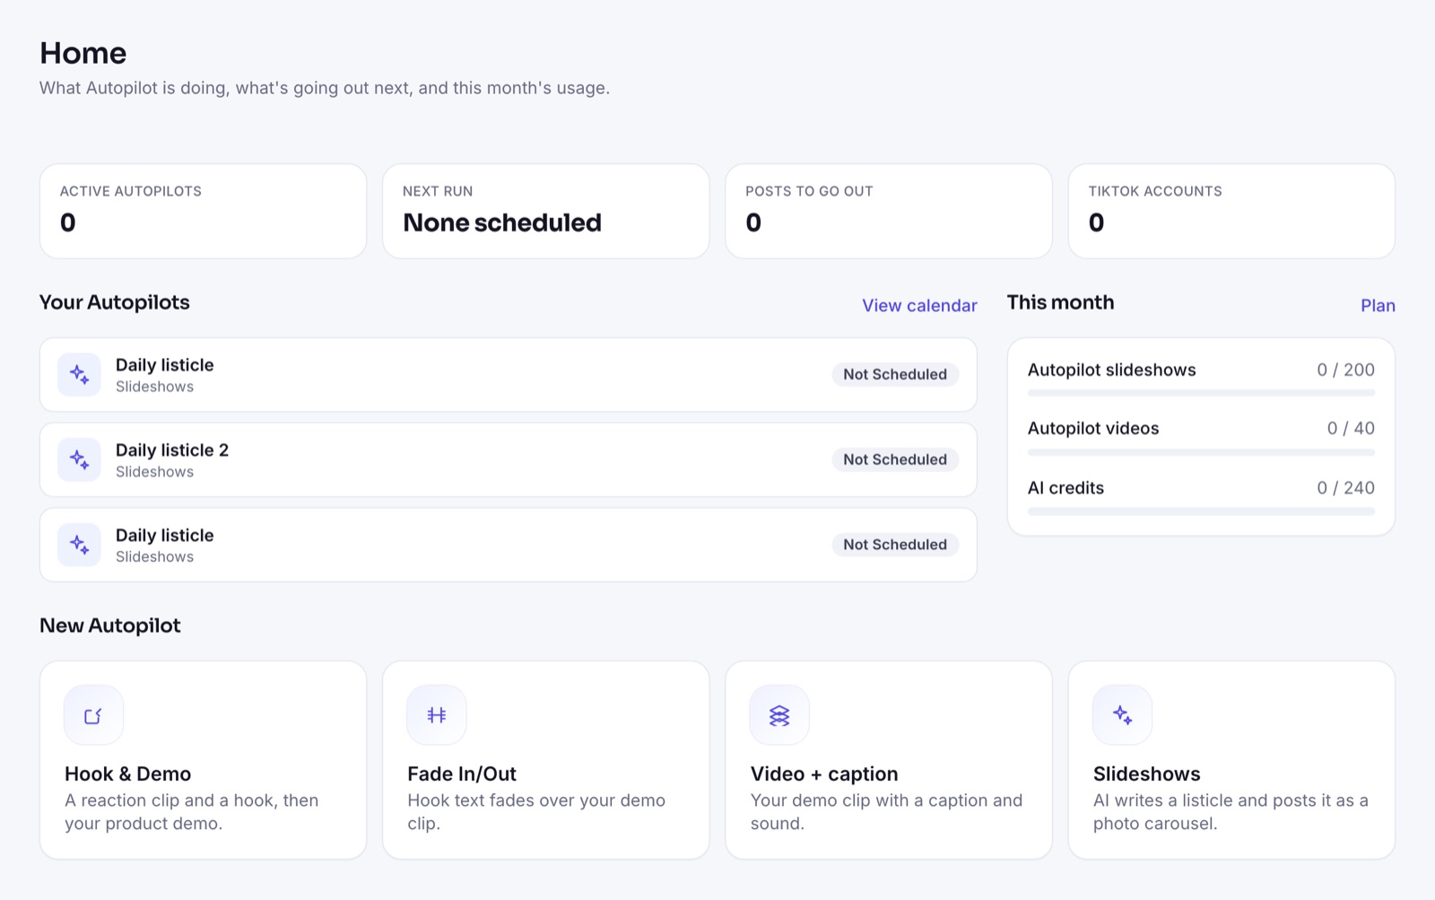This screenshot has width=1435, height=900.
Task: Click the 'This month' heading
Action: [1060, 302]
